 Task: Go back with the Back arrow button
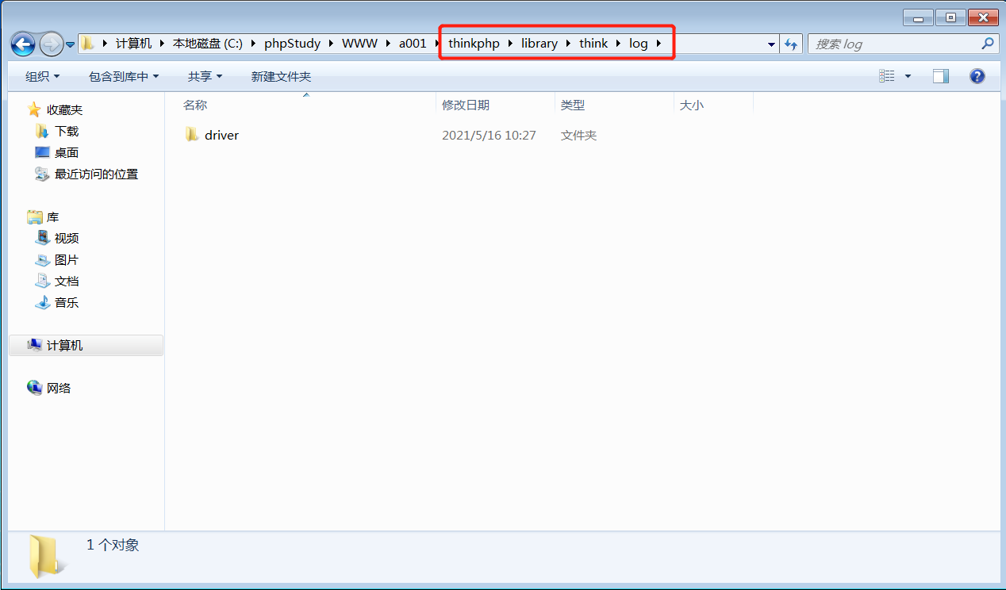click(24, 44)
